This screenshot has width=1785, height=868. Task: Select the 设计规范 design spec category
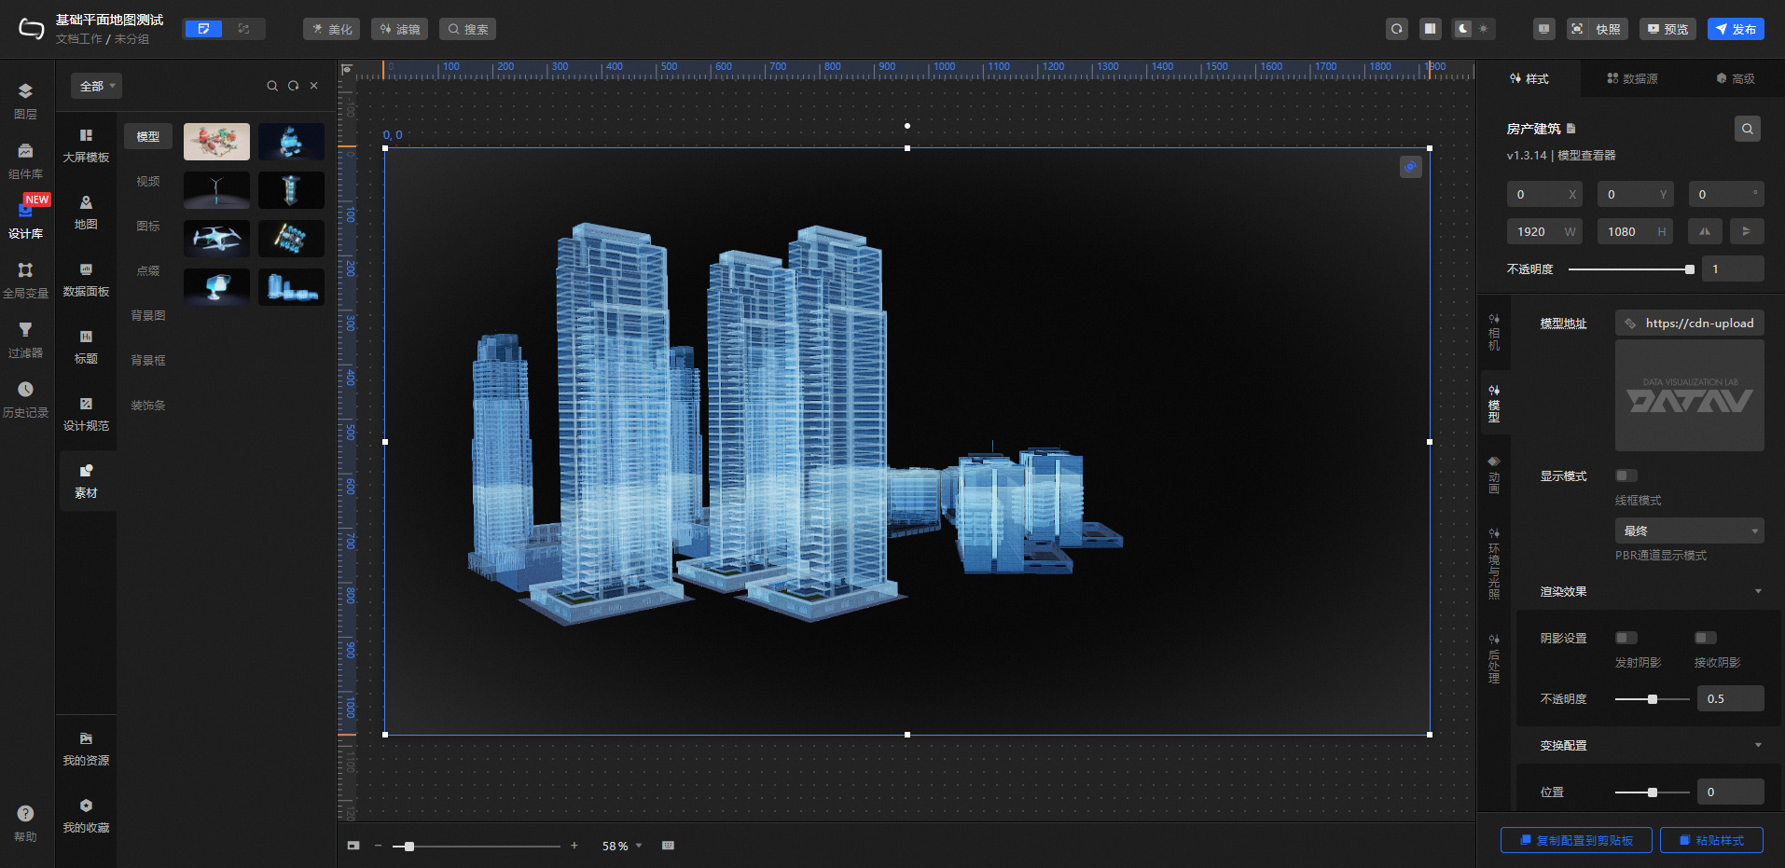pyautogui.click(x=86, y=415)
